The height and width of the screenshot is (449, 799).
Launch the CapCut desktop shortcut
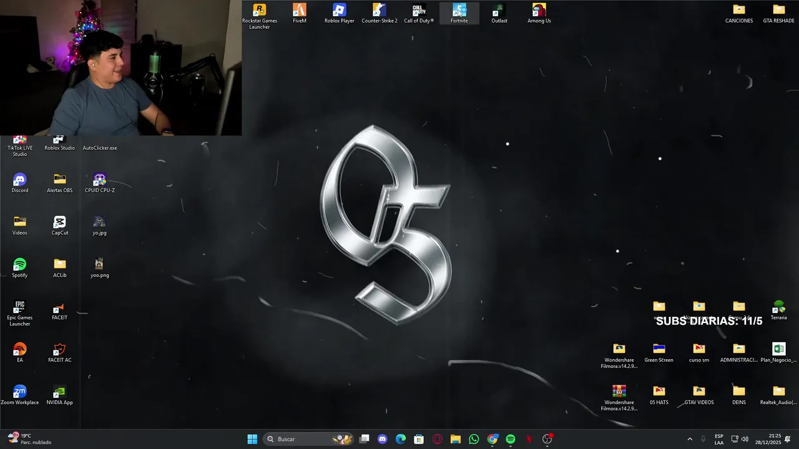coord(60,226)
